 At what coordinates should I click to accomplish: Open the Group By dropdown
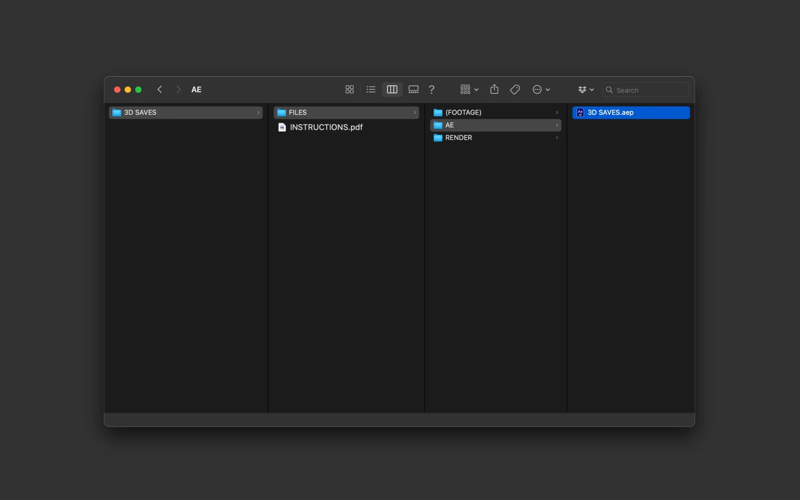pos(469,89)
